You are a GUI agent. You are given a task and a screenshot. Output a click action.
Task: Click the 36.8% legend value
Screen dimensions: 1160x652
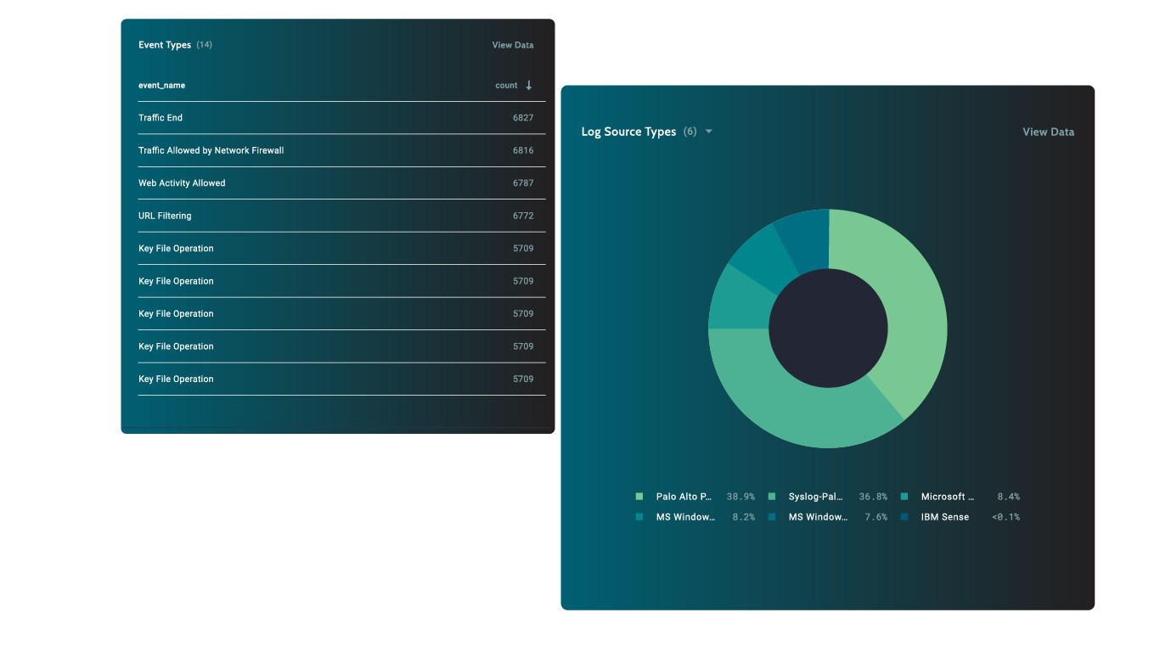[x=873, y=497]
